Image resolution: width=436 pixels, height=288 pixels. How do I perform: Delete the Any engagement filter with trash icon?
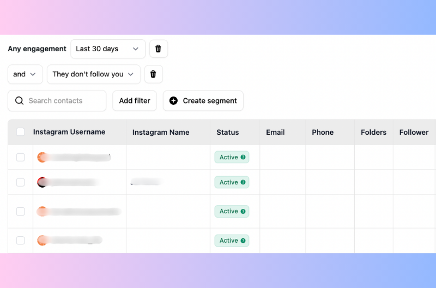pos(159,49)
